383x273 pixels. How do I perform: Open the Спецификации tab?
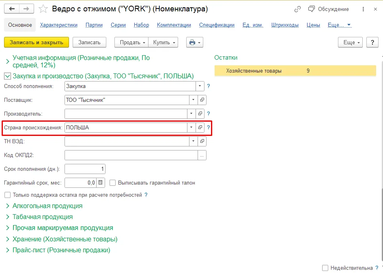[x=217, y=25]
